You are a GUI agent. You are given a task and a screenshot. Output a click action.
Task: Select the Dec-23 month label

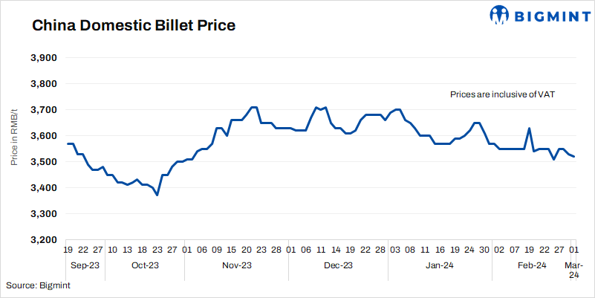coord(338,265)
